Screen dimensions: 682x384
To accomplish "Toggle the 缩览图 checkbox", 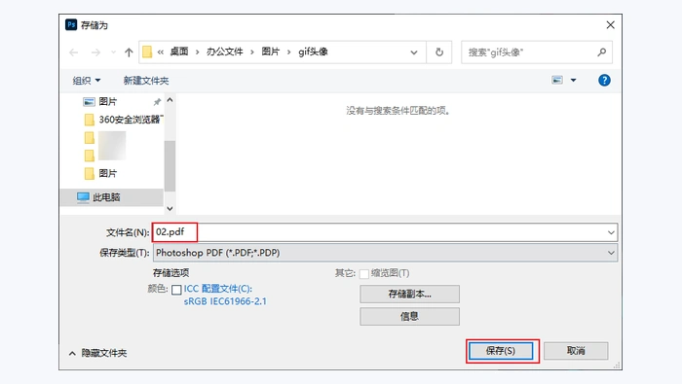I will click(364, 274).
